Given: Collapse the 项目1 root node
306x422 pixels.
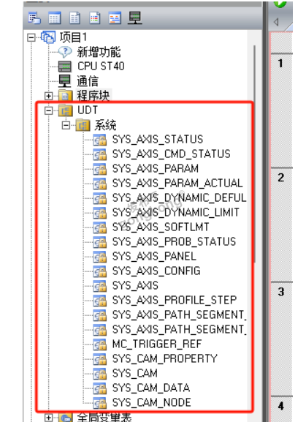Looking at the screenshot, I should point(31,37).
